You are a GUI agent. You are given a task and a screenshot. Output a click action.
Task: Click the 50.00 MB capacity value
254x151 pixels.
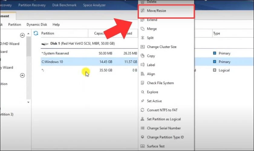[106, 53]
